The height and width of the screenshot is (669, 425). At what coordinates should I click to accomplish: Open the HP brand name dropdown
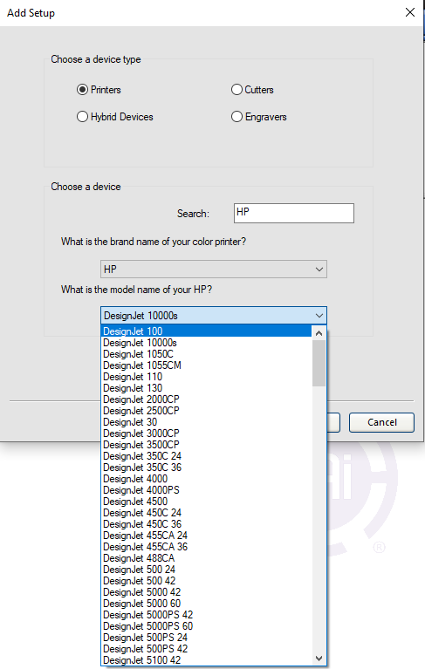coord(214,270)
